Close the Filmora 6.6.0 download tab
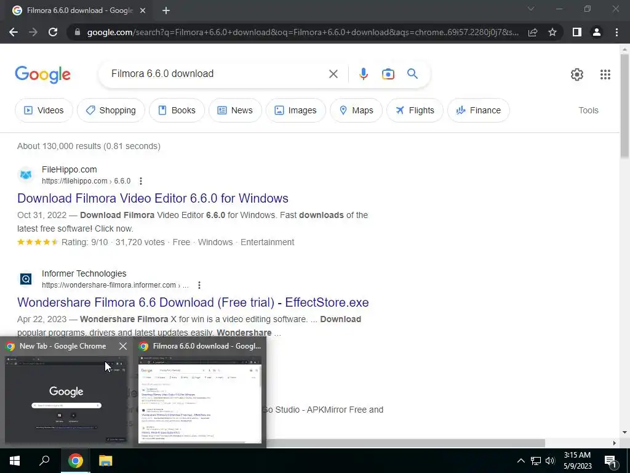630x473 pixels. tap(143, 11)
